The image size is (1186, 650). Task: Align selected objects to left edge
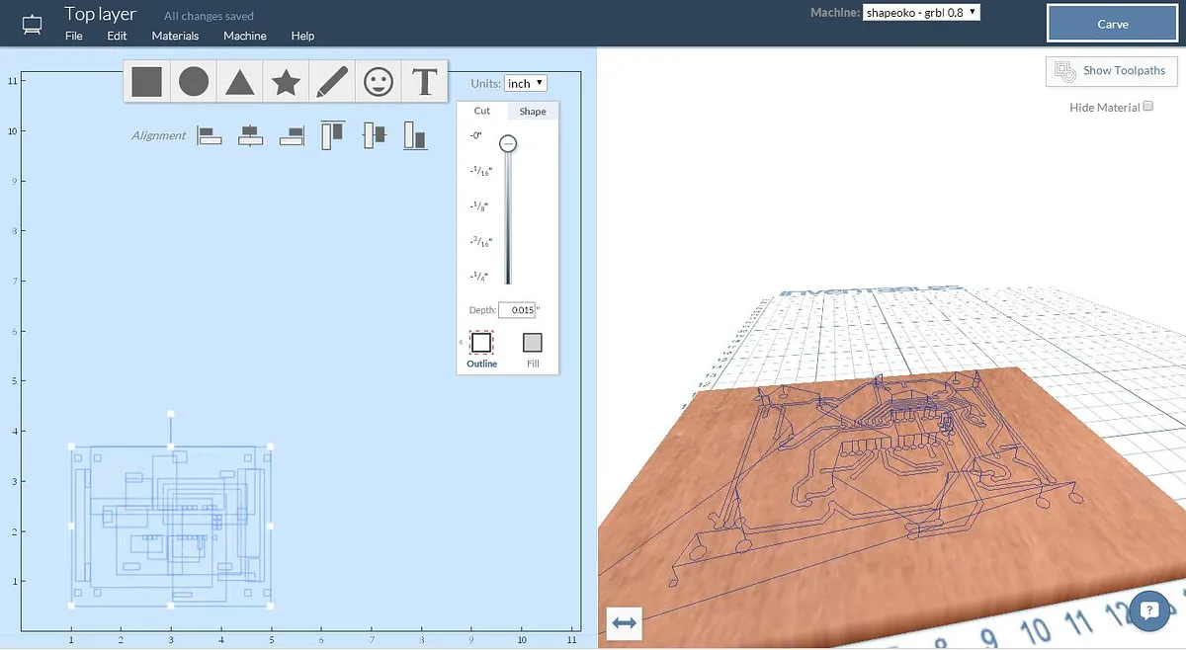[x=209, y=136]
